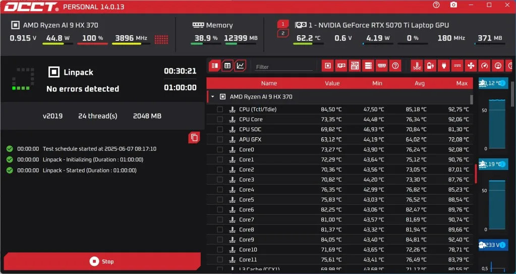Screen dimensions: 516x274
Task: Click the CPU sensor filter icon
Action: [328, 66]
